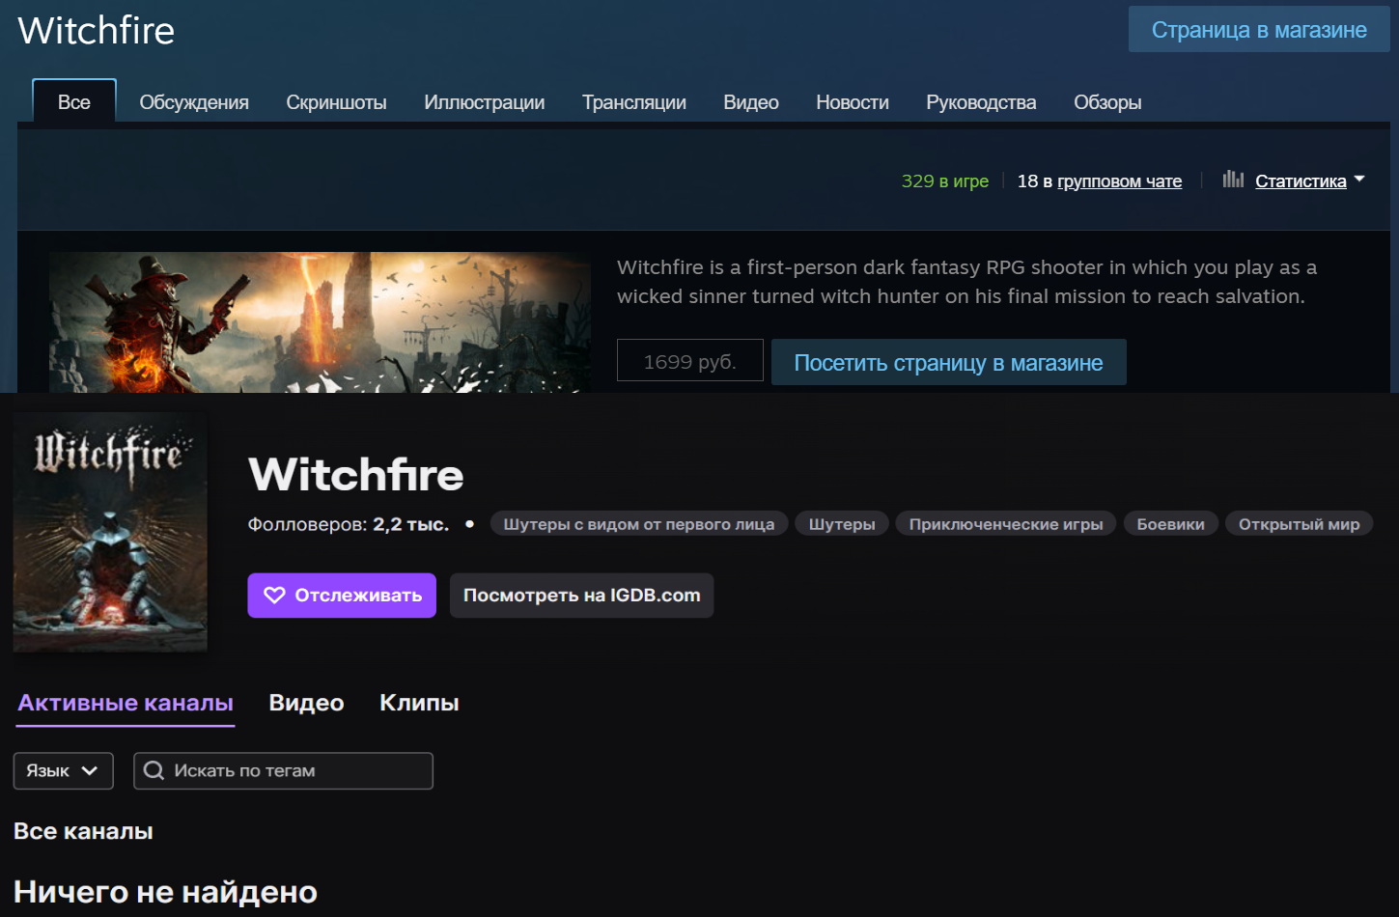Viewport: 1399px width, 917px height.
Task: Click the 329 в игре player count
Action: point(944,181)
